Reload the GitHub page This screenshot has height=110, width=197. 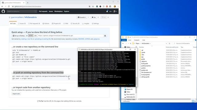[9, 6]
